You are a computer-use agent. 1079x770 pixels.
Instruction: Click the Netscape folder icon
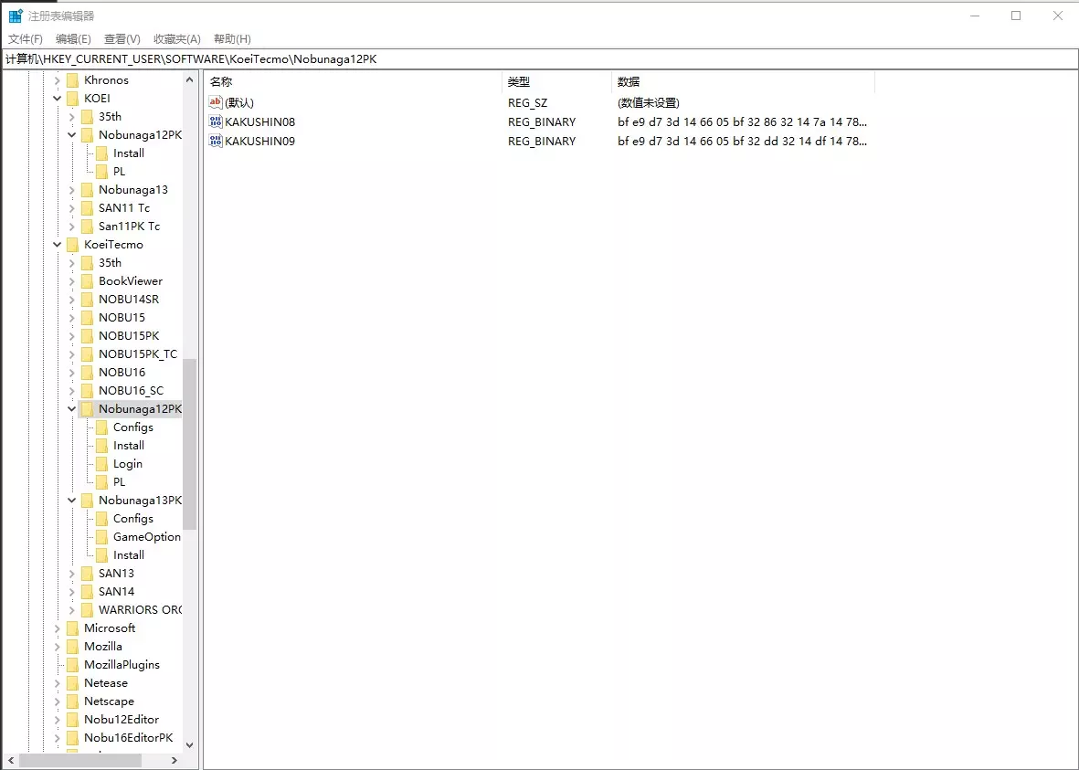click(x=72, y=701)
